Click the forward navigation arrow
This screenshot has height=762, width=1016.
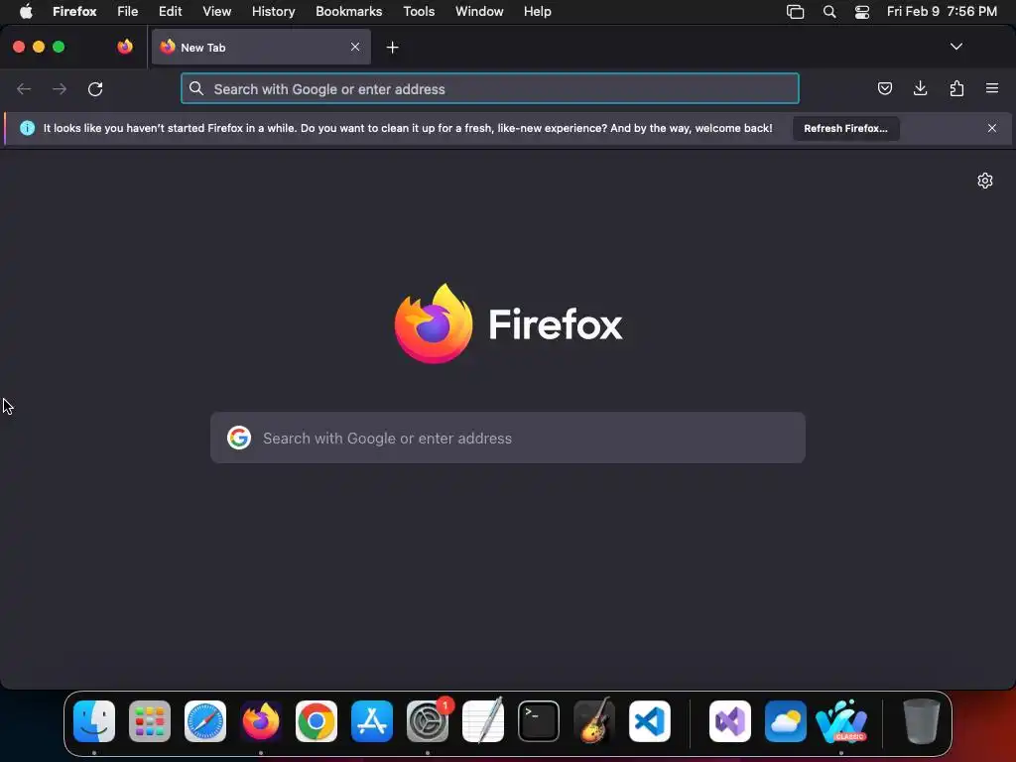(x=59, y=88)
